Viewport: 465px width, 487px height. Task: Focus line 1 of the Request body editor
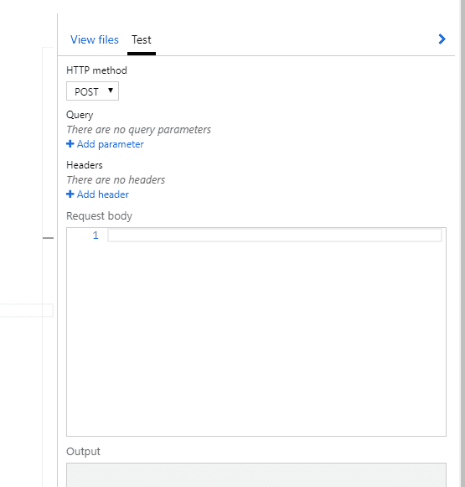[275, 236]
